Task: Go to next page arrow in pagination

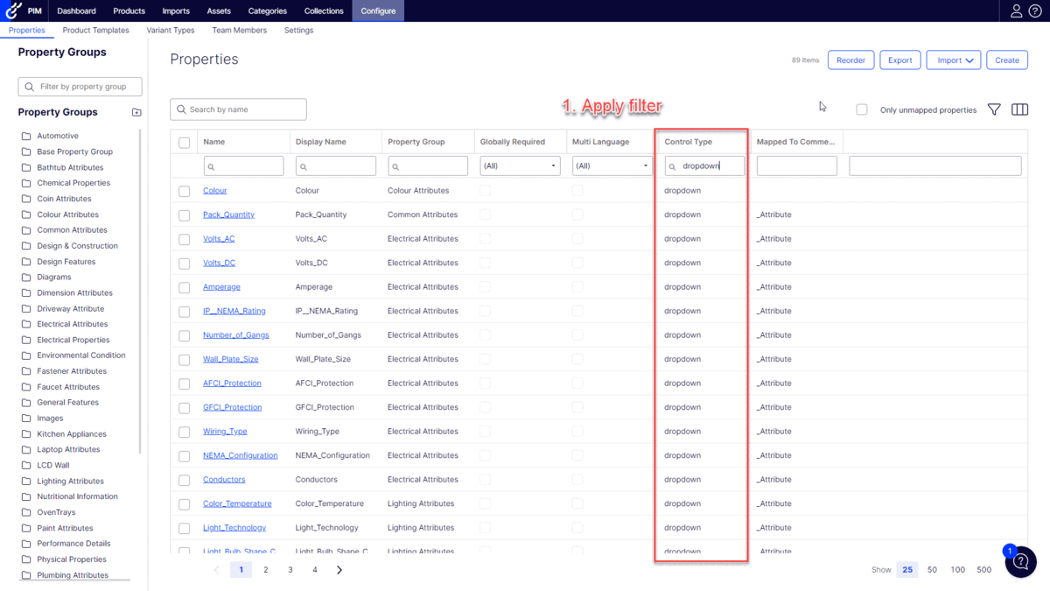Action: click(339, 570)
